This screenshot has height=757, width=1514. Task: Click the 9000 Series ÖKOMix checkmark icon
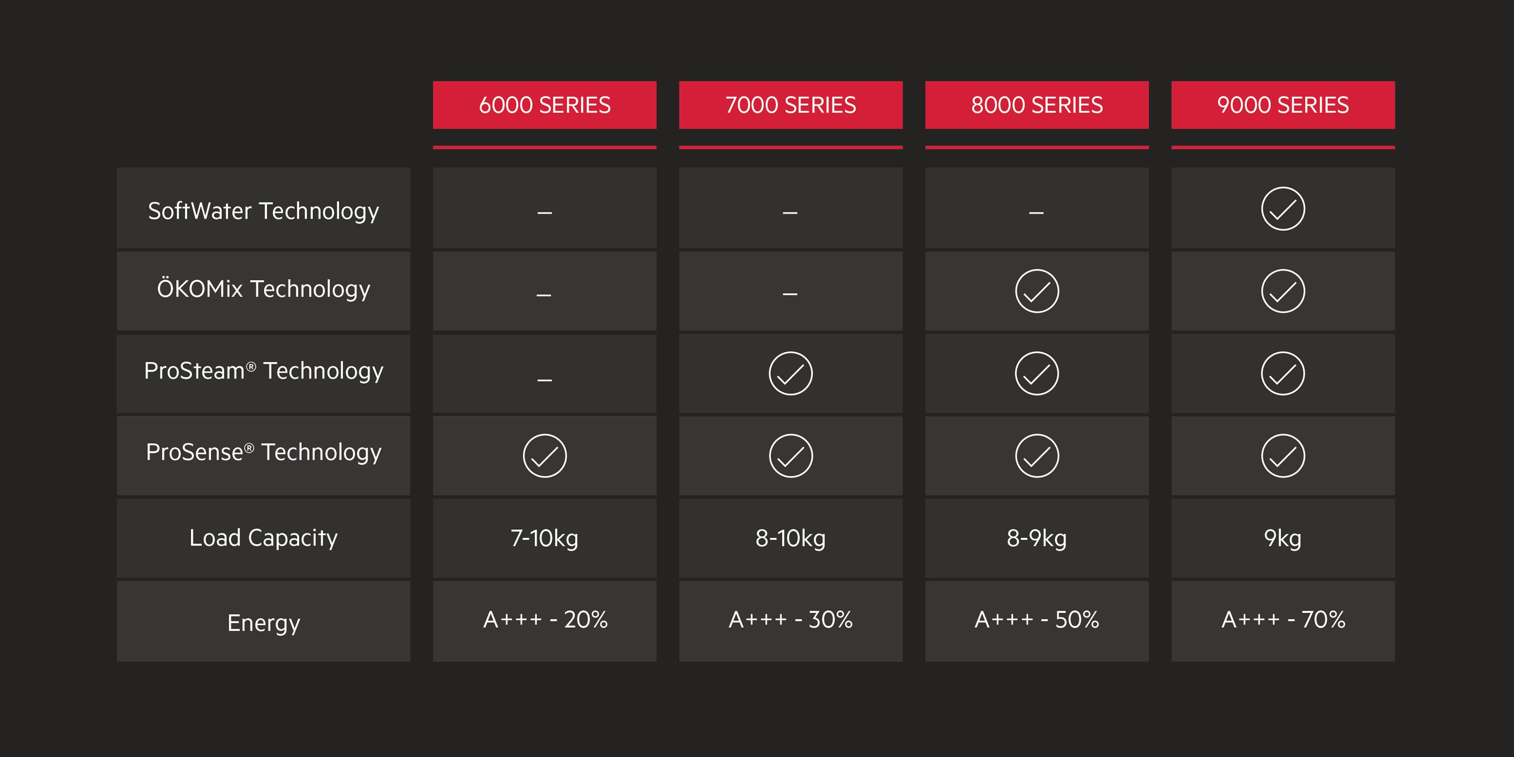1283,291
